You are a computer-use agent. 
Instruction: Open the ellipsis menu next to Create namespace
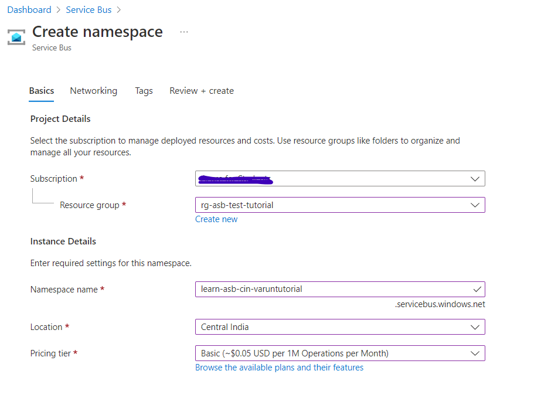coord(184,32)
